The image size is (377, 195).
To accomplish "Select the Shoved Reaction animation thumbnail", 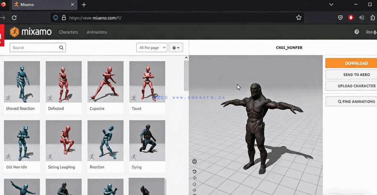I will [22, 82].
